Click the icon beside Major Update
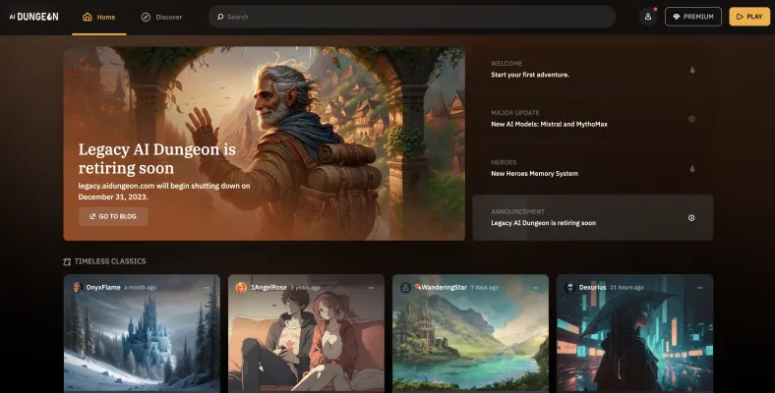 691,119
